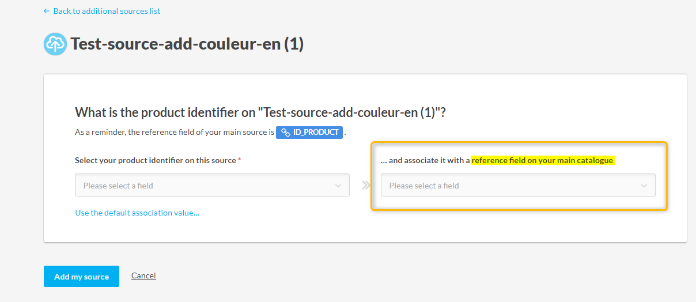Click the ID_PRODUCT reference field badge
696x302 pixels.
pyautogui.click(x=309, y=133)
